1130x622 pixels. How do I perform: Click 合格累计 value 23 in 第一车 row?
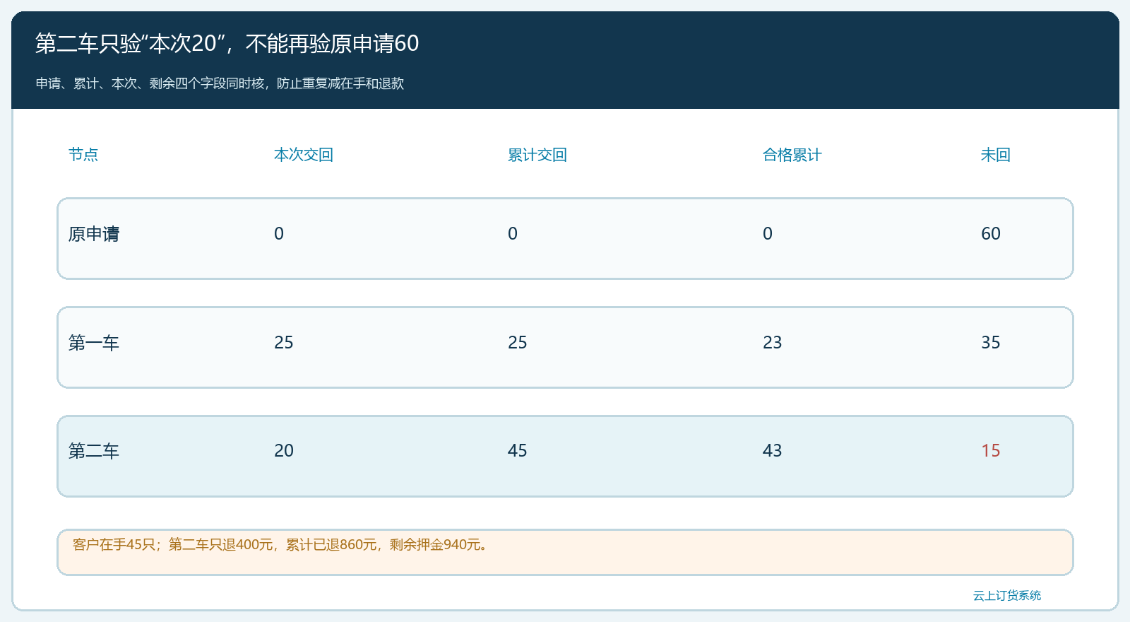[x=773, y=343]
